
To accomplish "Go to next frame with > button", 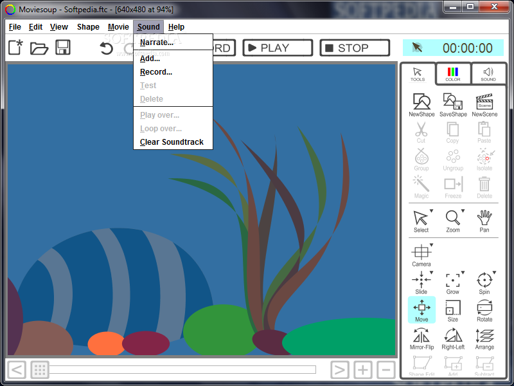I will coord(340,370).
